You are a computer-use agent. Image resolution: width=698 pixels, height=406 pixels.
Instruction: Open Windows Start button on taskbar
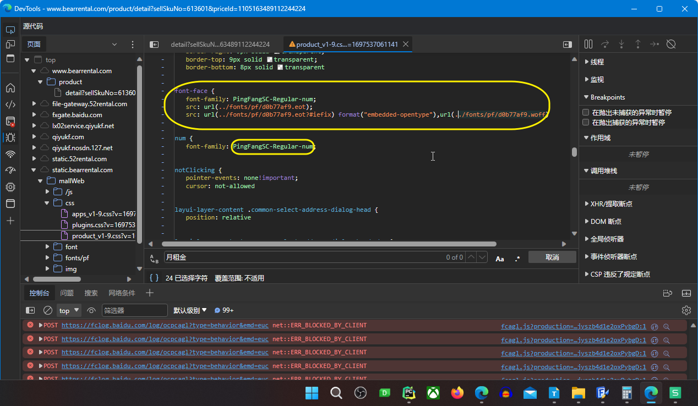click(312, 393)
